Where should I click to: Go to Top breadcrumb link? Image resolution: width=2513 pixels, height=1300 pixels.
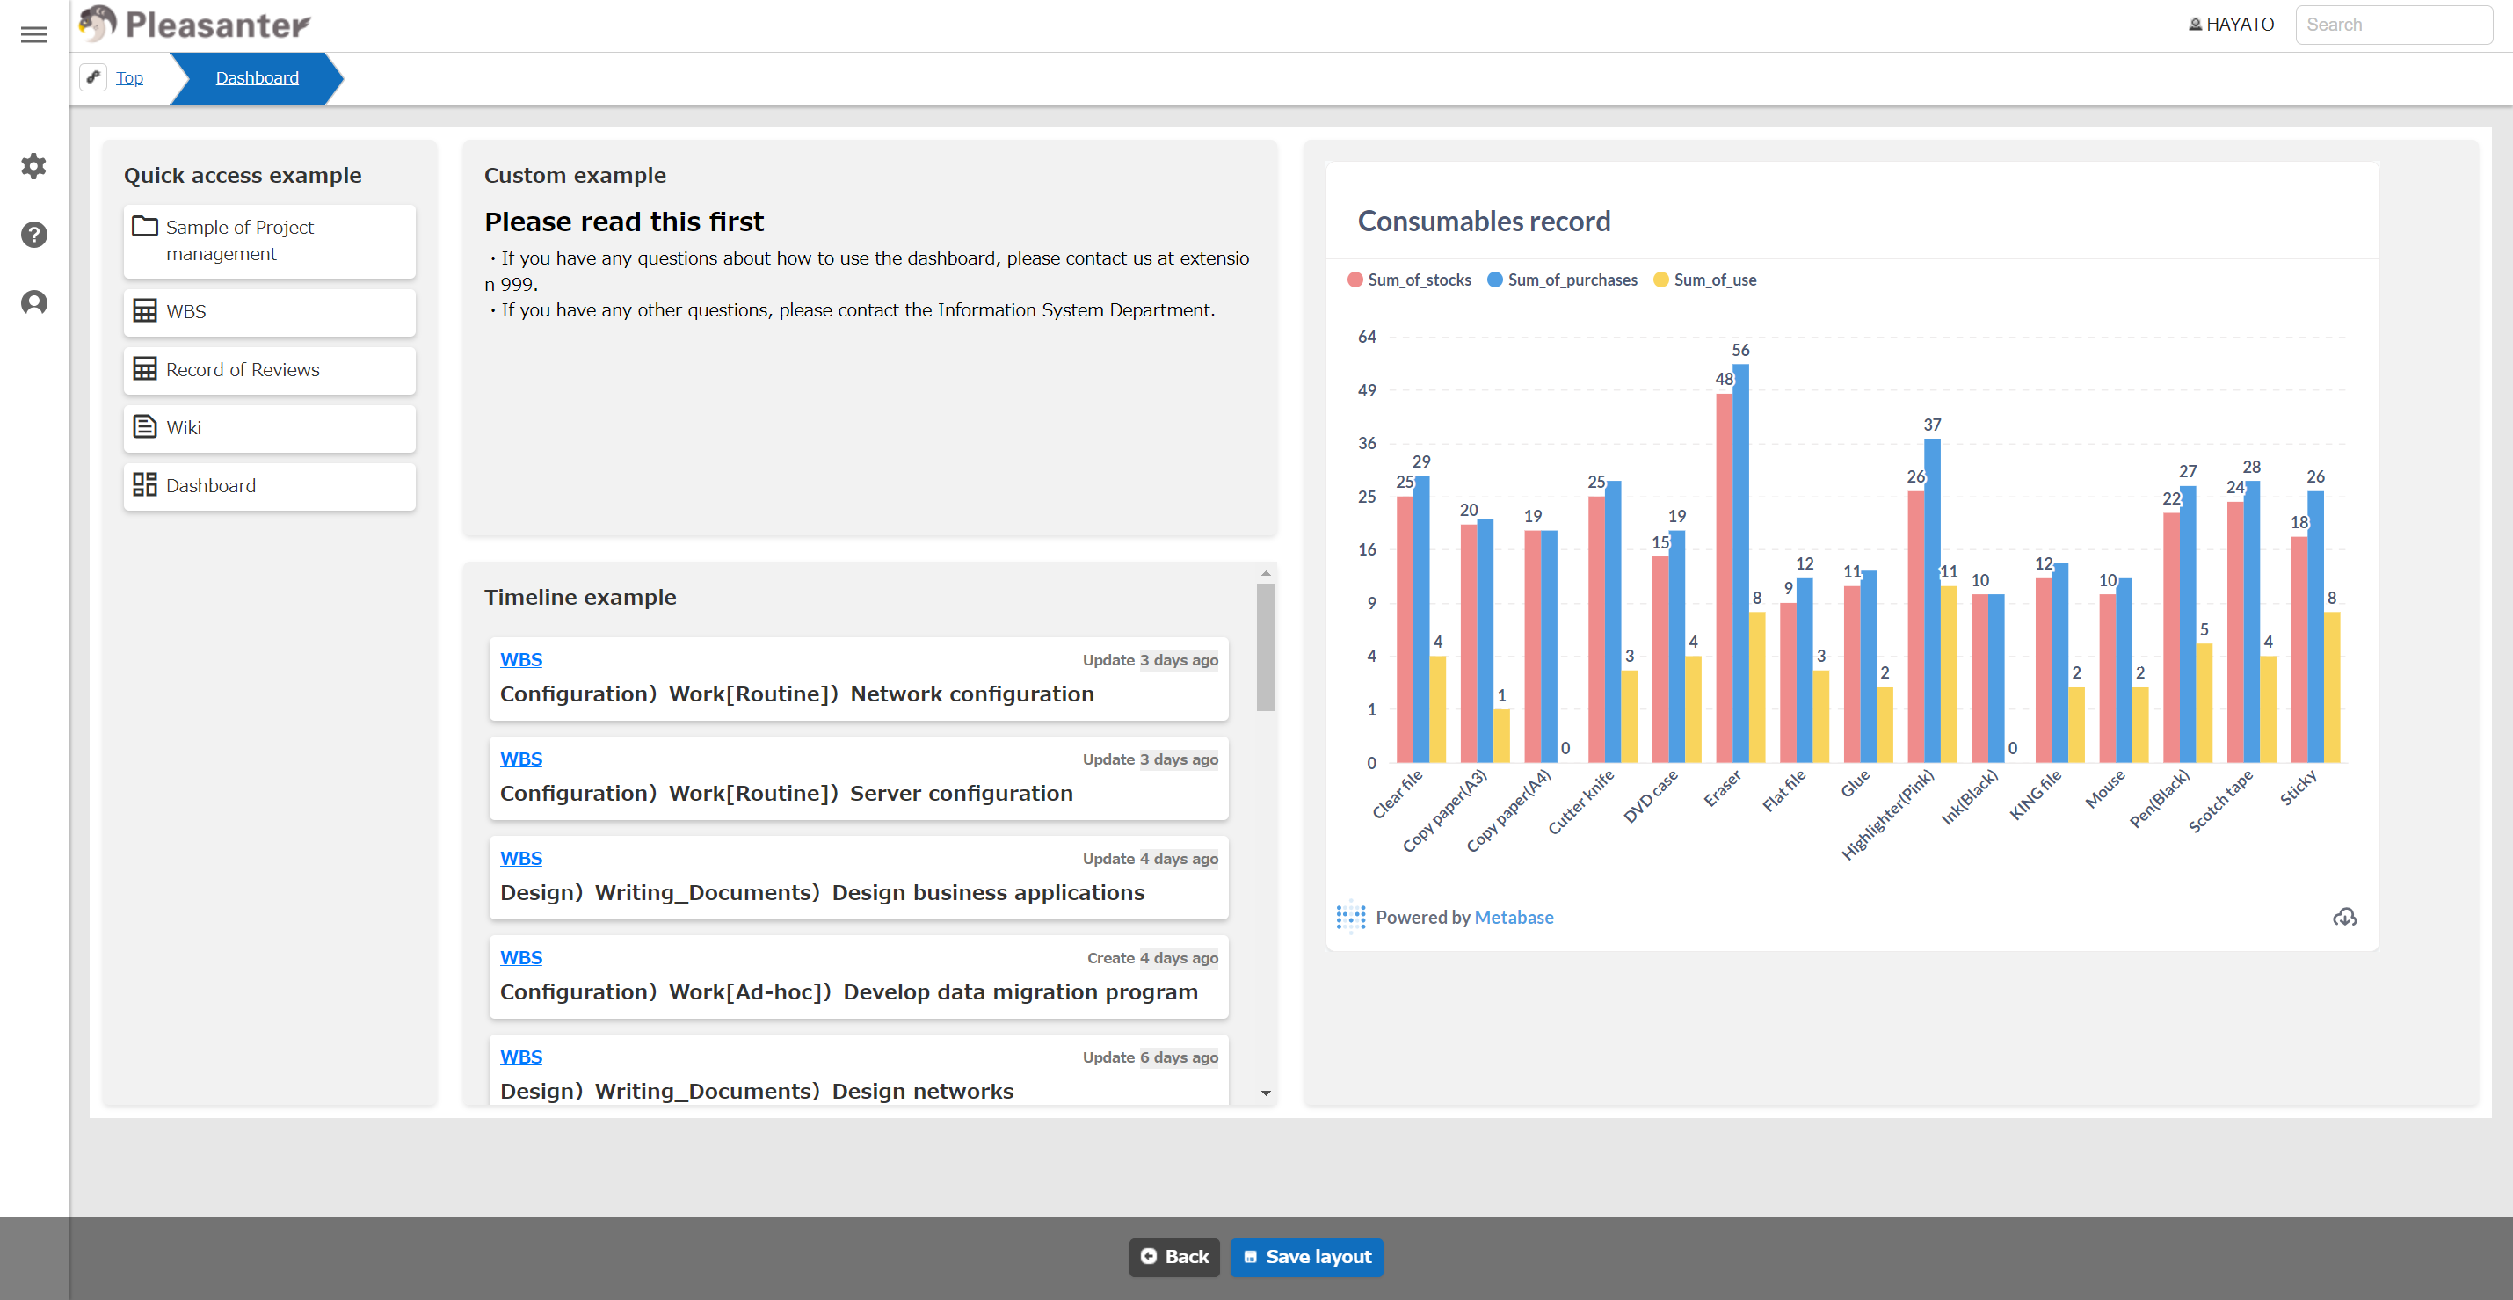(x=130, y=78)
